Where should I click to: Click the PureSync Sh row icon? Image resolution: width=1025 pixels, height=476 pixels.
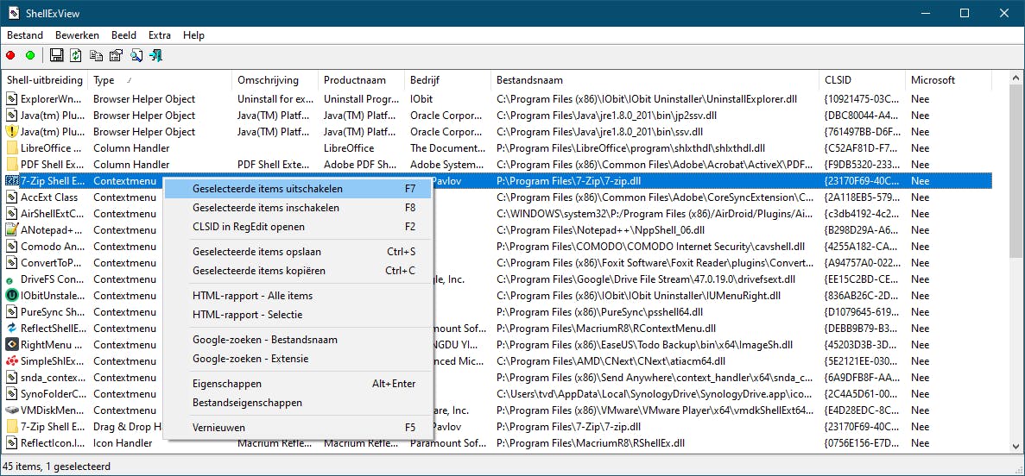click(11, 311)
